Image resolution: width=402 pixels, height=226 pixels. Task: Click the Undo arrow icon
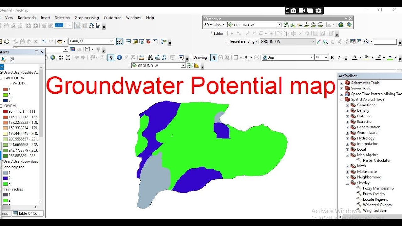pos(44,41)
